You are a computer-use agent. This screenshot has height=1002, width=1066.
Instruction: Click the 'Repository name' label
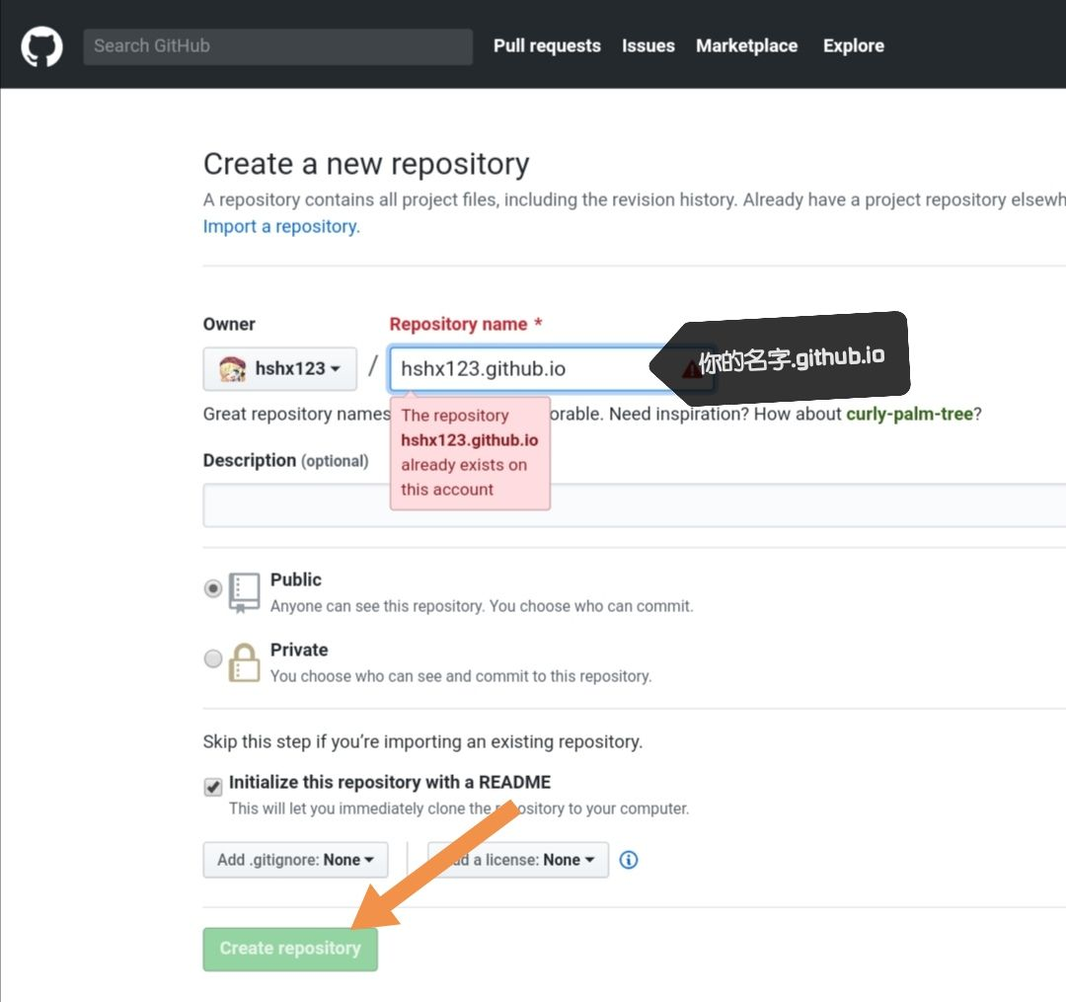click(465, 324)
